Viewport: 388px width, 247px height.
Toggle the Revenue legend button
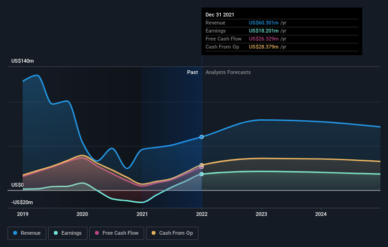tap(27, 233)
